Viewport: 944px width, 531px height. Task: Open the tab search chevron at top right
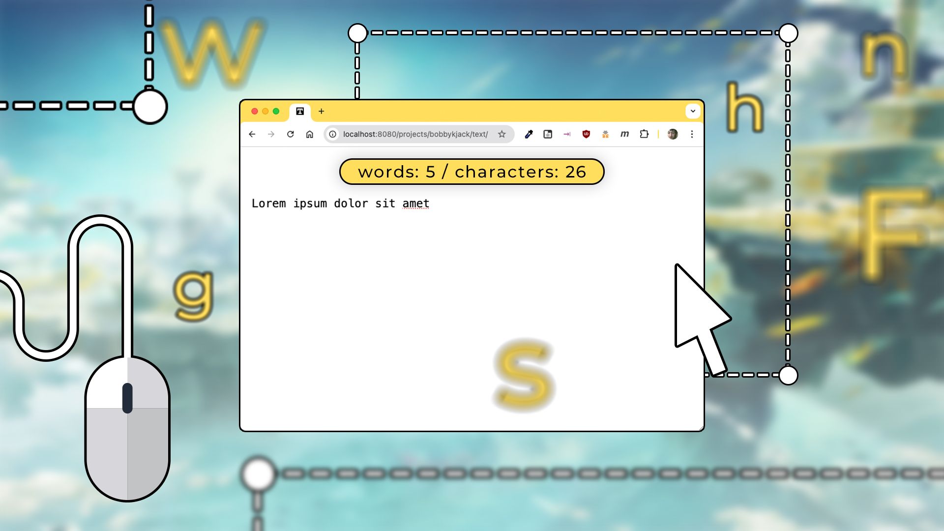coord(693,112)
